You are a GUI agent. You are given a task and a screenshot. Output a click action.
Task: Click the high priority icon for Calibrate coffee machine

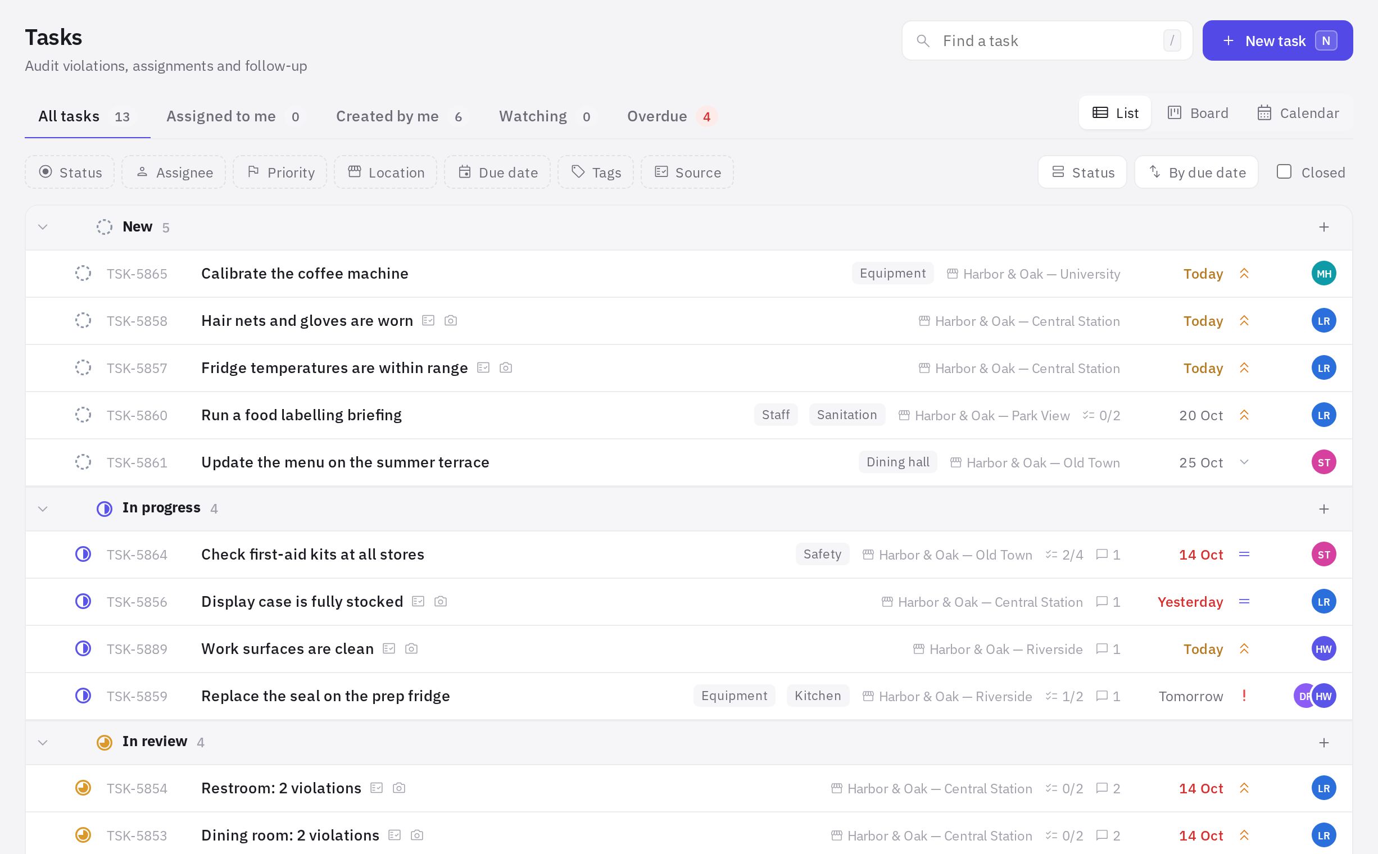pos(1244,274)
